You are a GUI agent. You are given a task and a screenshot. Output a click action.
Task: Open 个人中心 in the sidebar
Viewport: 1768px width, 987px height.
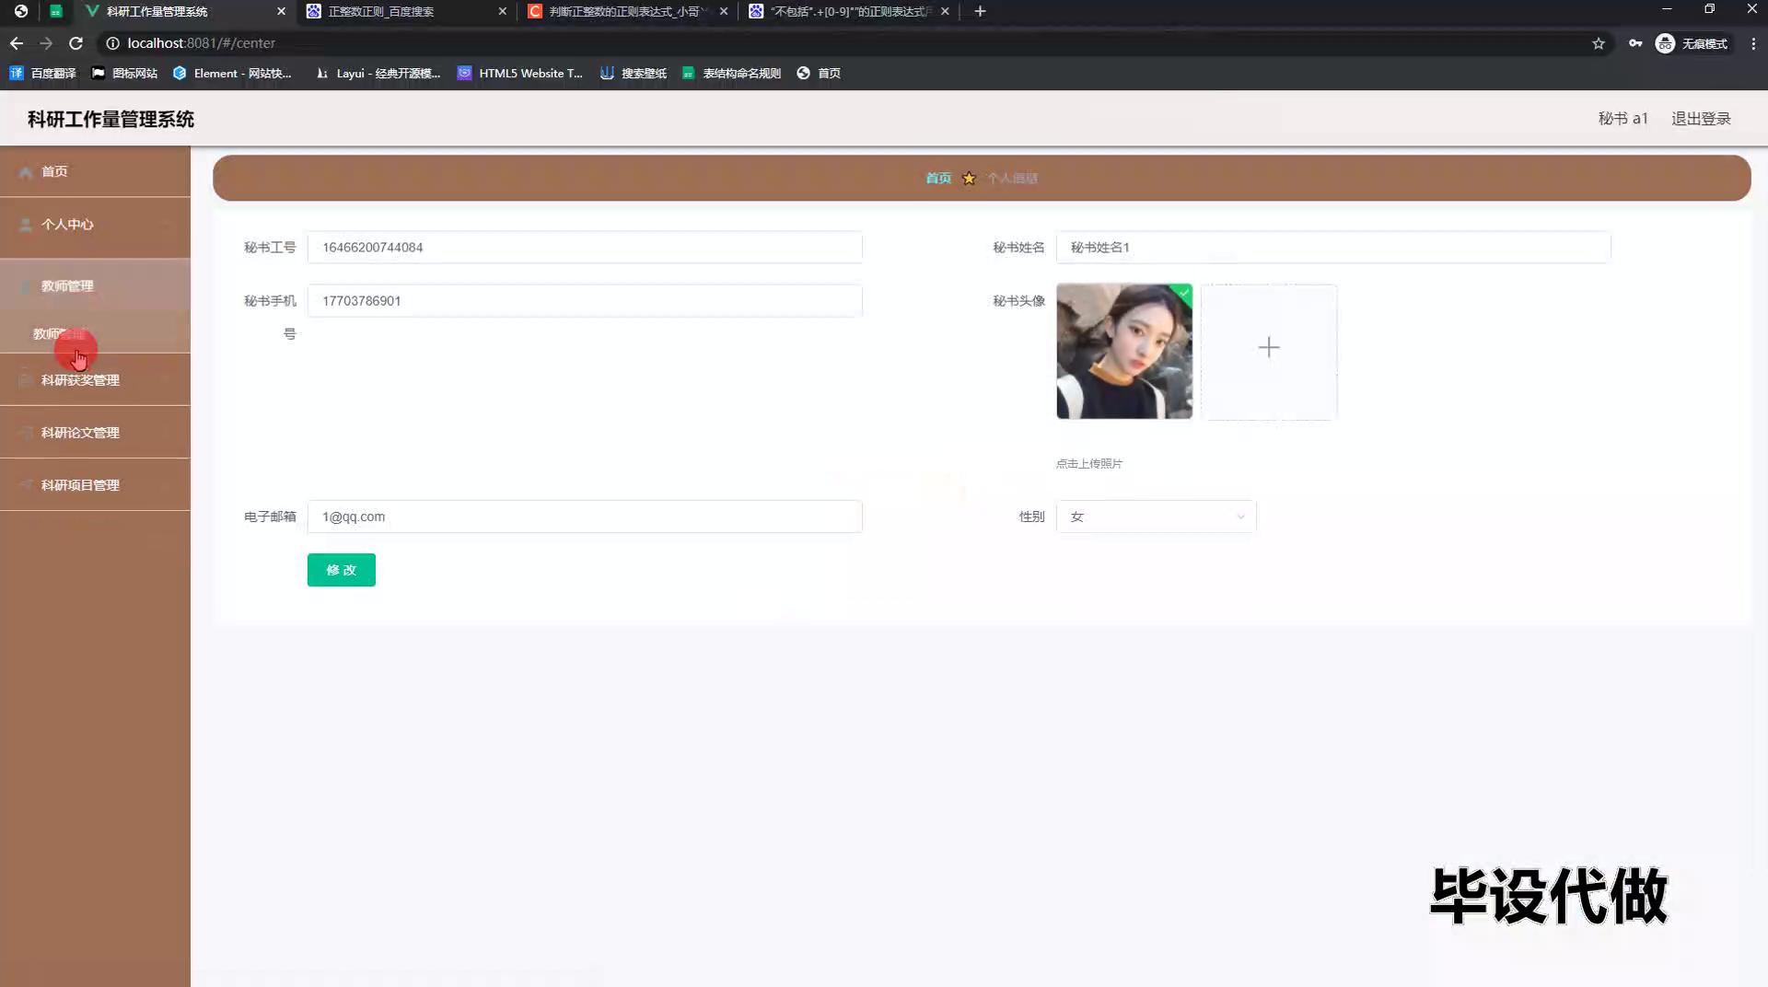click(67, 225)
